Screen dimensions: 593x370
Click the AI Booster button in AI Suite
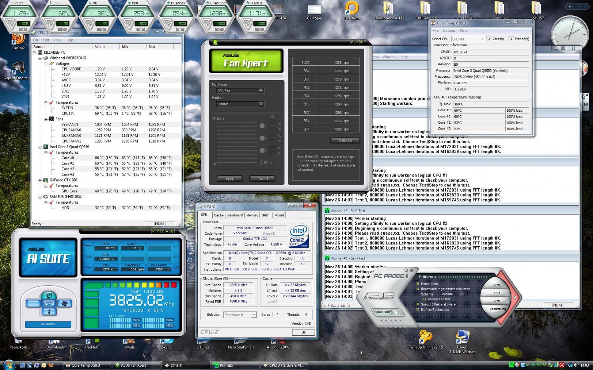(x=48, y=324)
